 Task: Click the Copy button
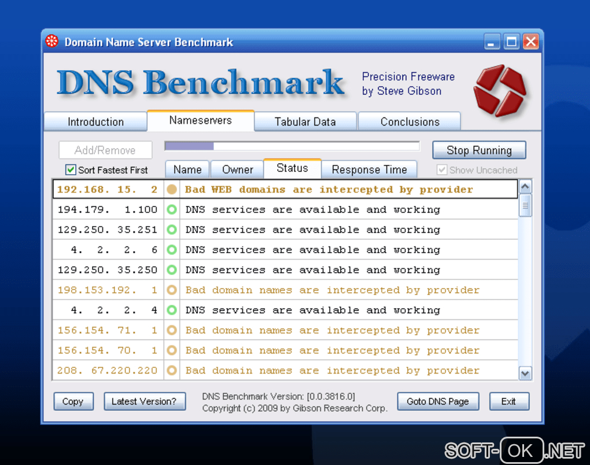[x=73, y=401]
